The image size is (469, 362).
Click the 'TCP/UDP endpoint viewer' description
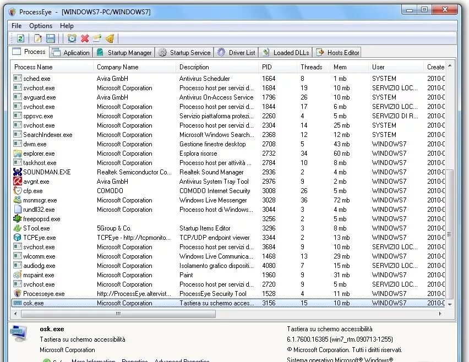click(x=214, y=237)
